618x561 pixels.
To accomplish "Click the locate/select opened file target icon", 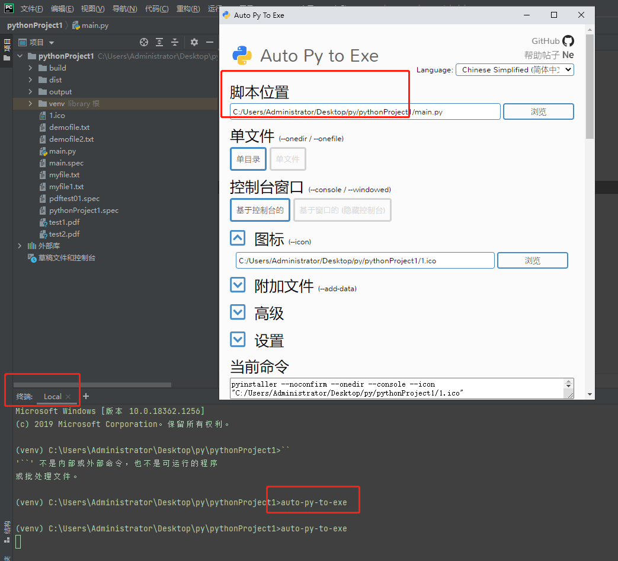I will point(144,42).
